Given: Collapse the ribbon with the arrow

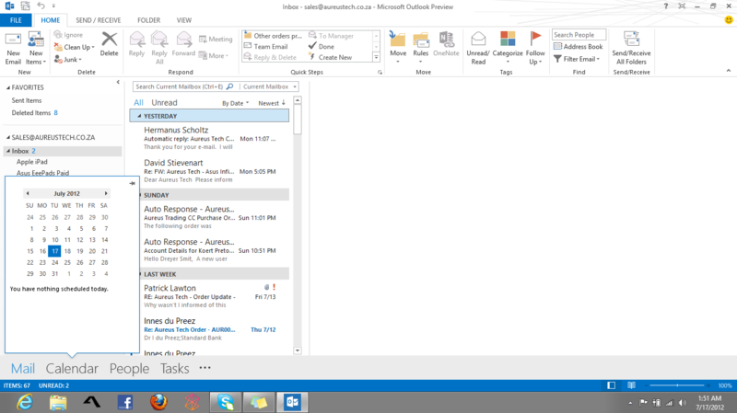Looking at the screenshot, I should pyautogui.click(x=729, y=71).
